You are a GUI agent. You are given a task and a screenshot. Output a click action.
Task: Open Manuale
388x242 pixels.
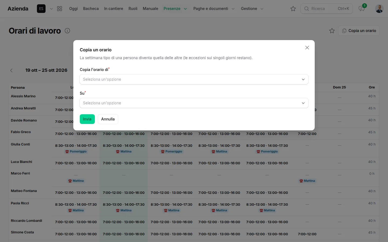[150, 9]
